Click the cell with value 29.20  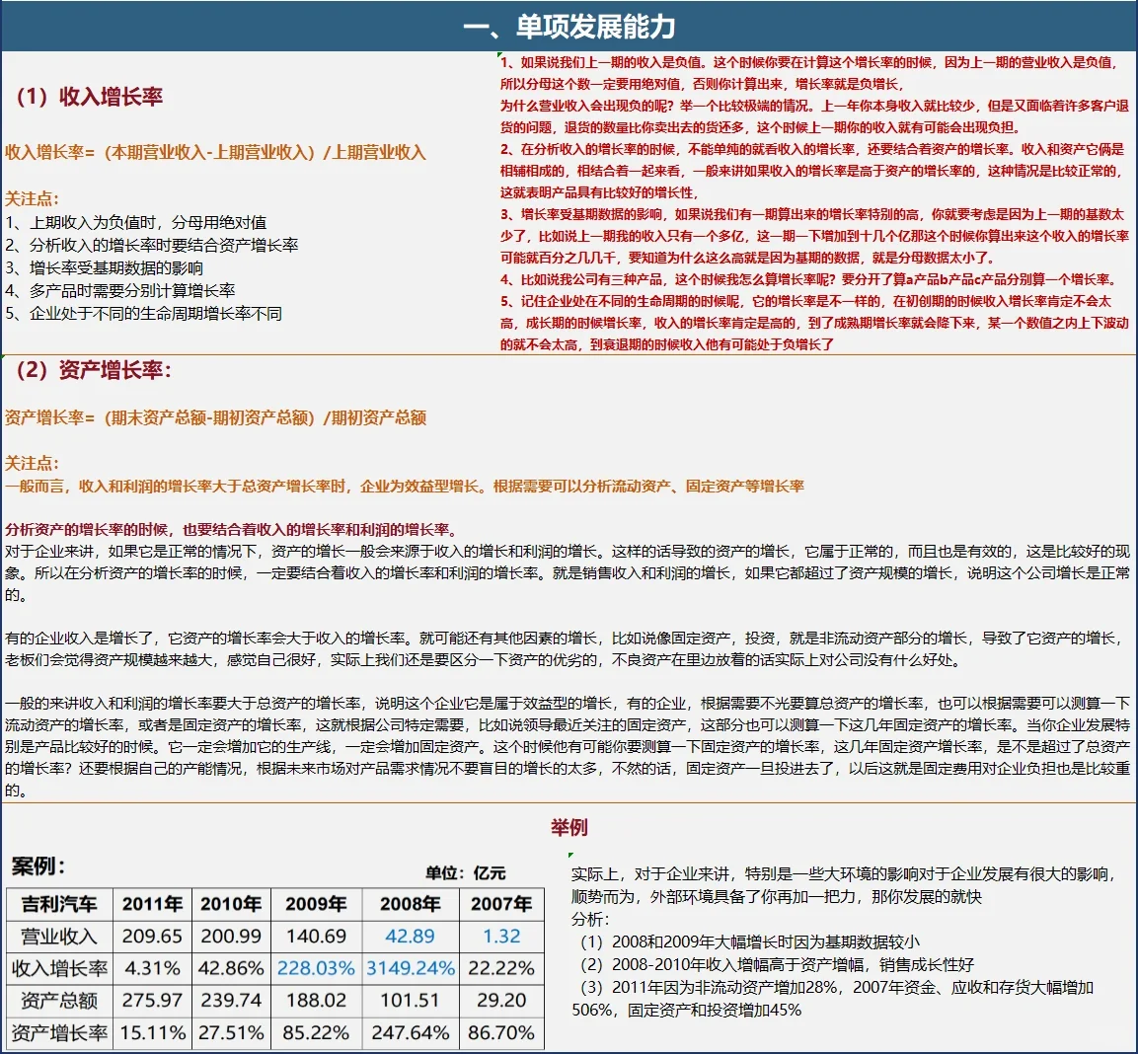[x=501, y=1001]
